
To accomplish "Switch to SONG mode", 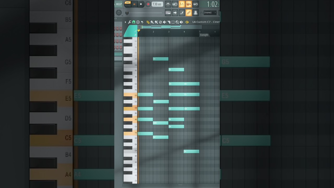I will [128, 5].
